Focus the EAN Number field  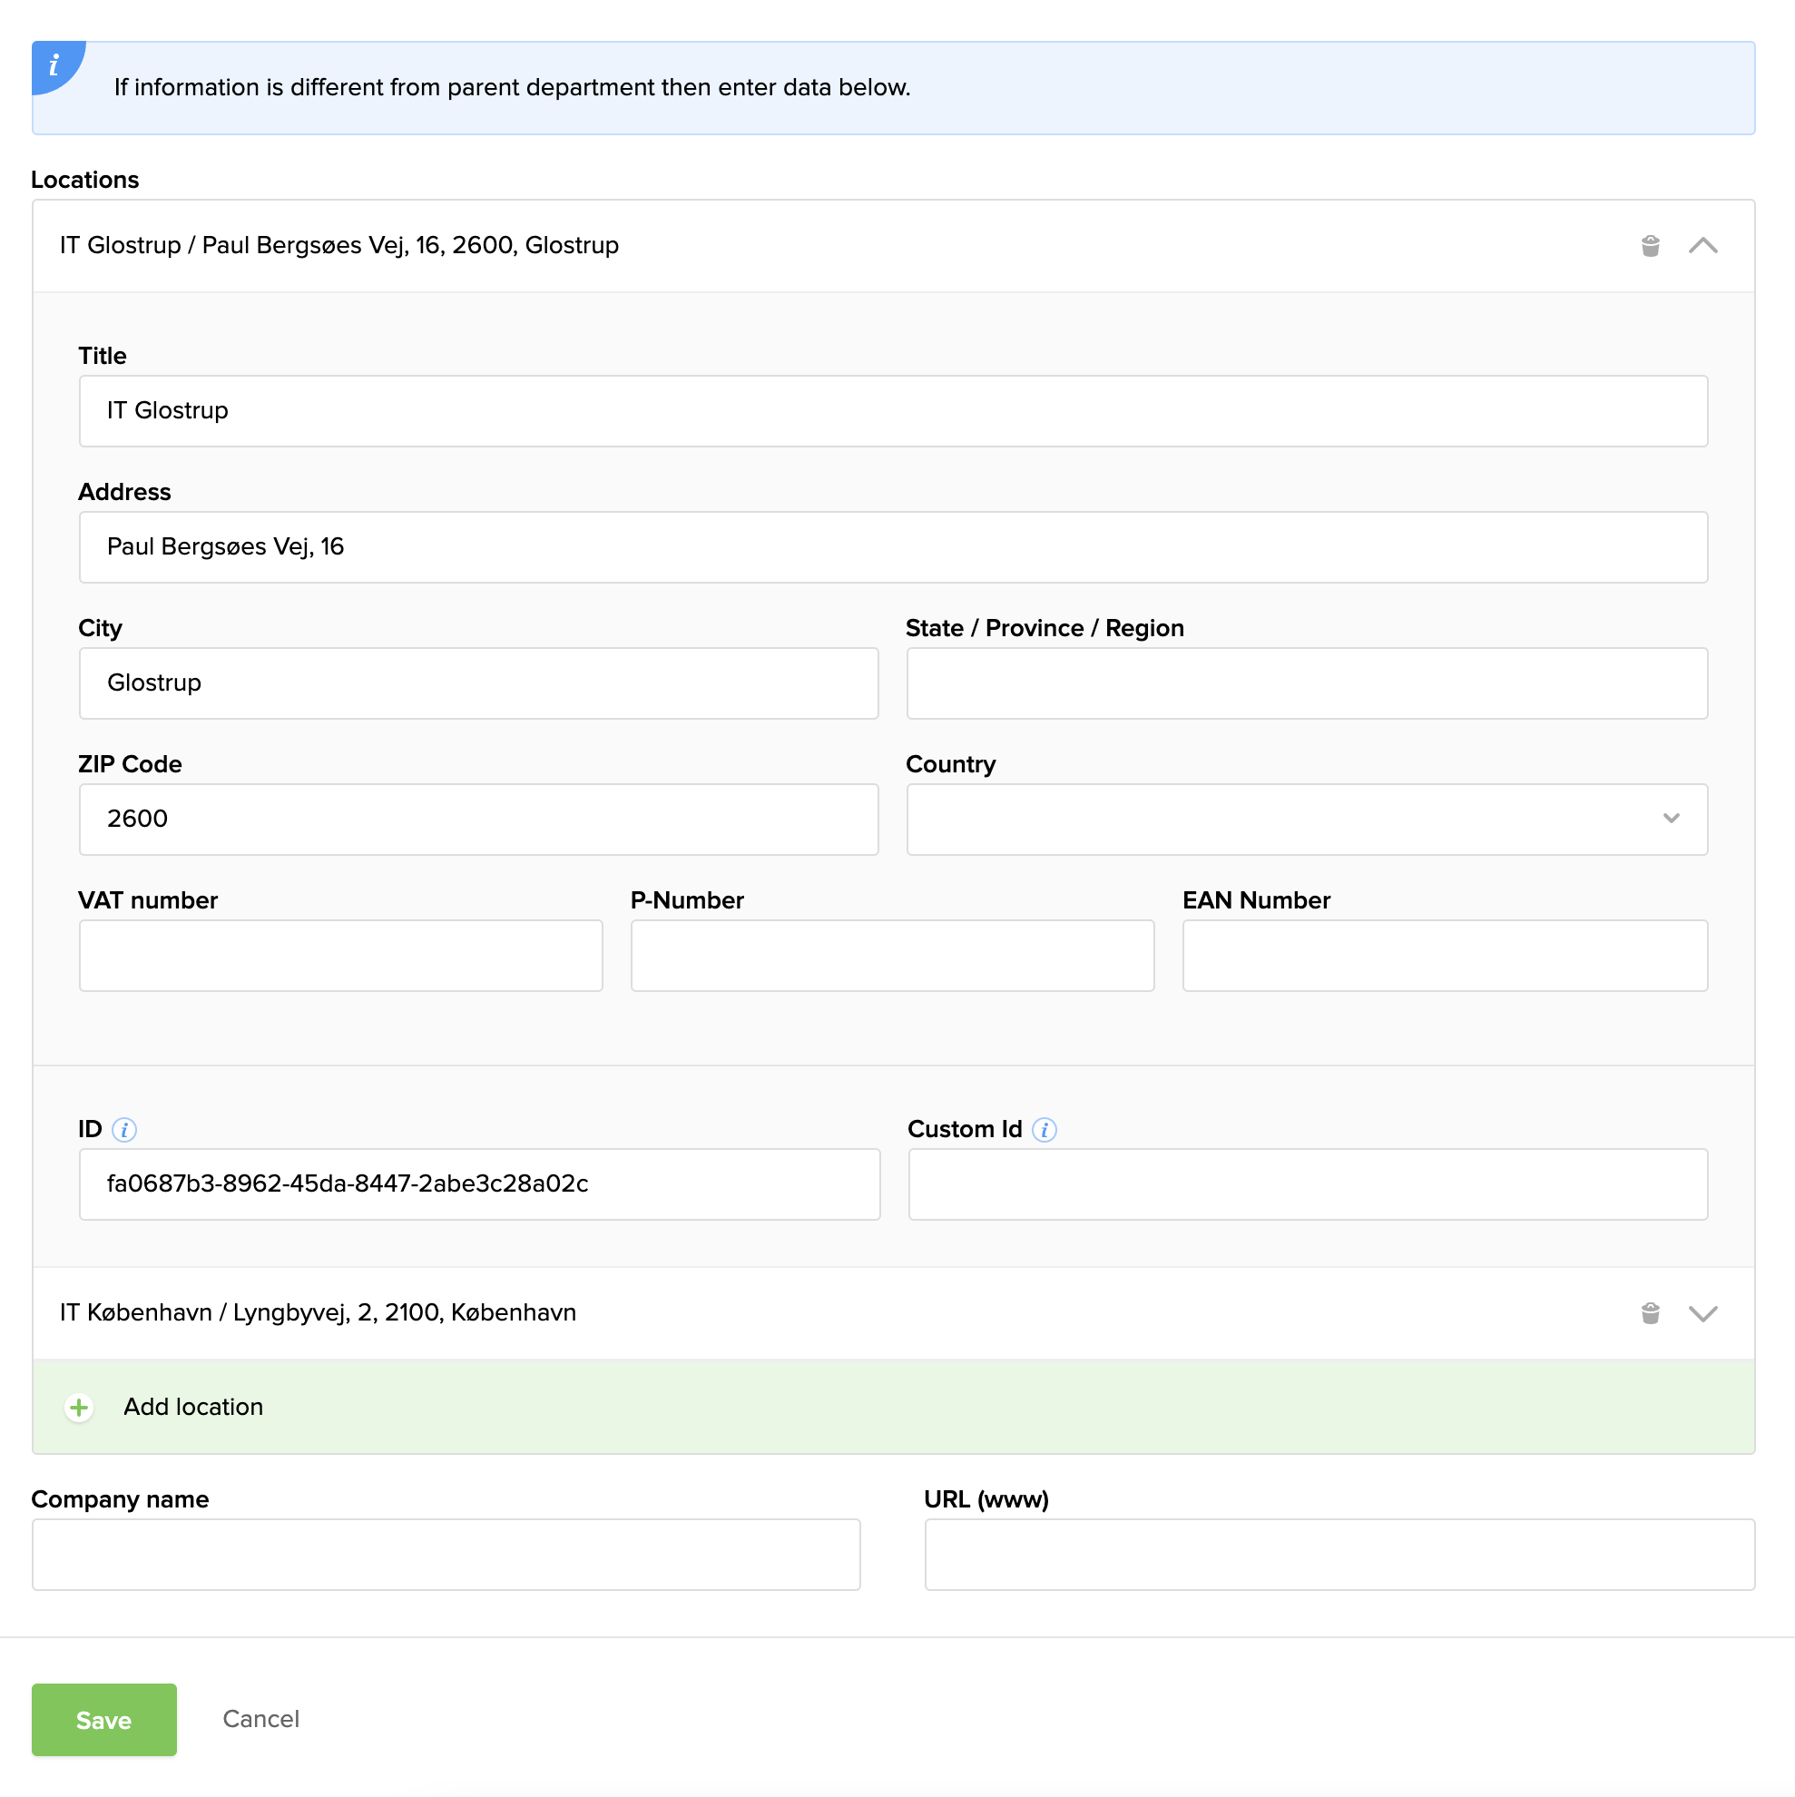pyautogui.click(x=1444, y=956)
